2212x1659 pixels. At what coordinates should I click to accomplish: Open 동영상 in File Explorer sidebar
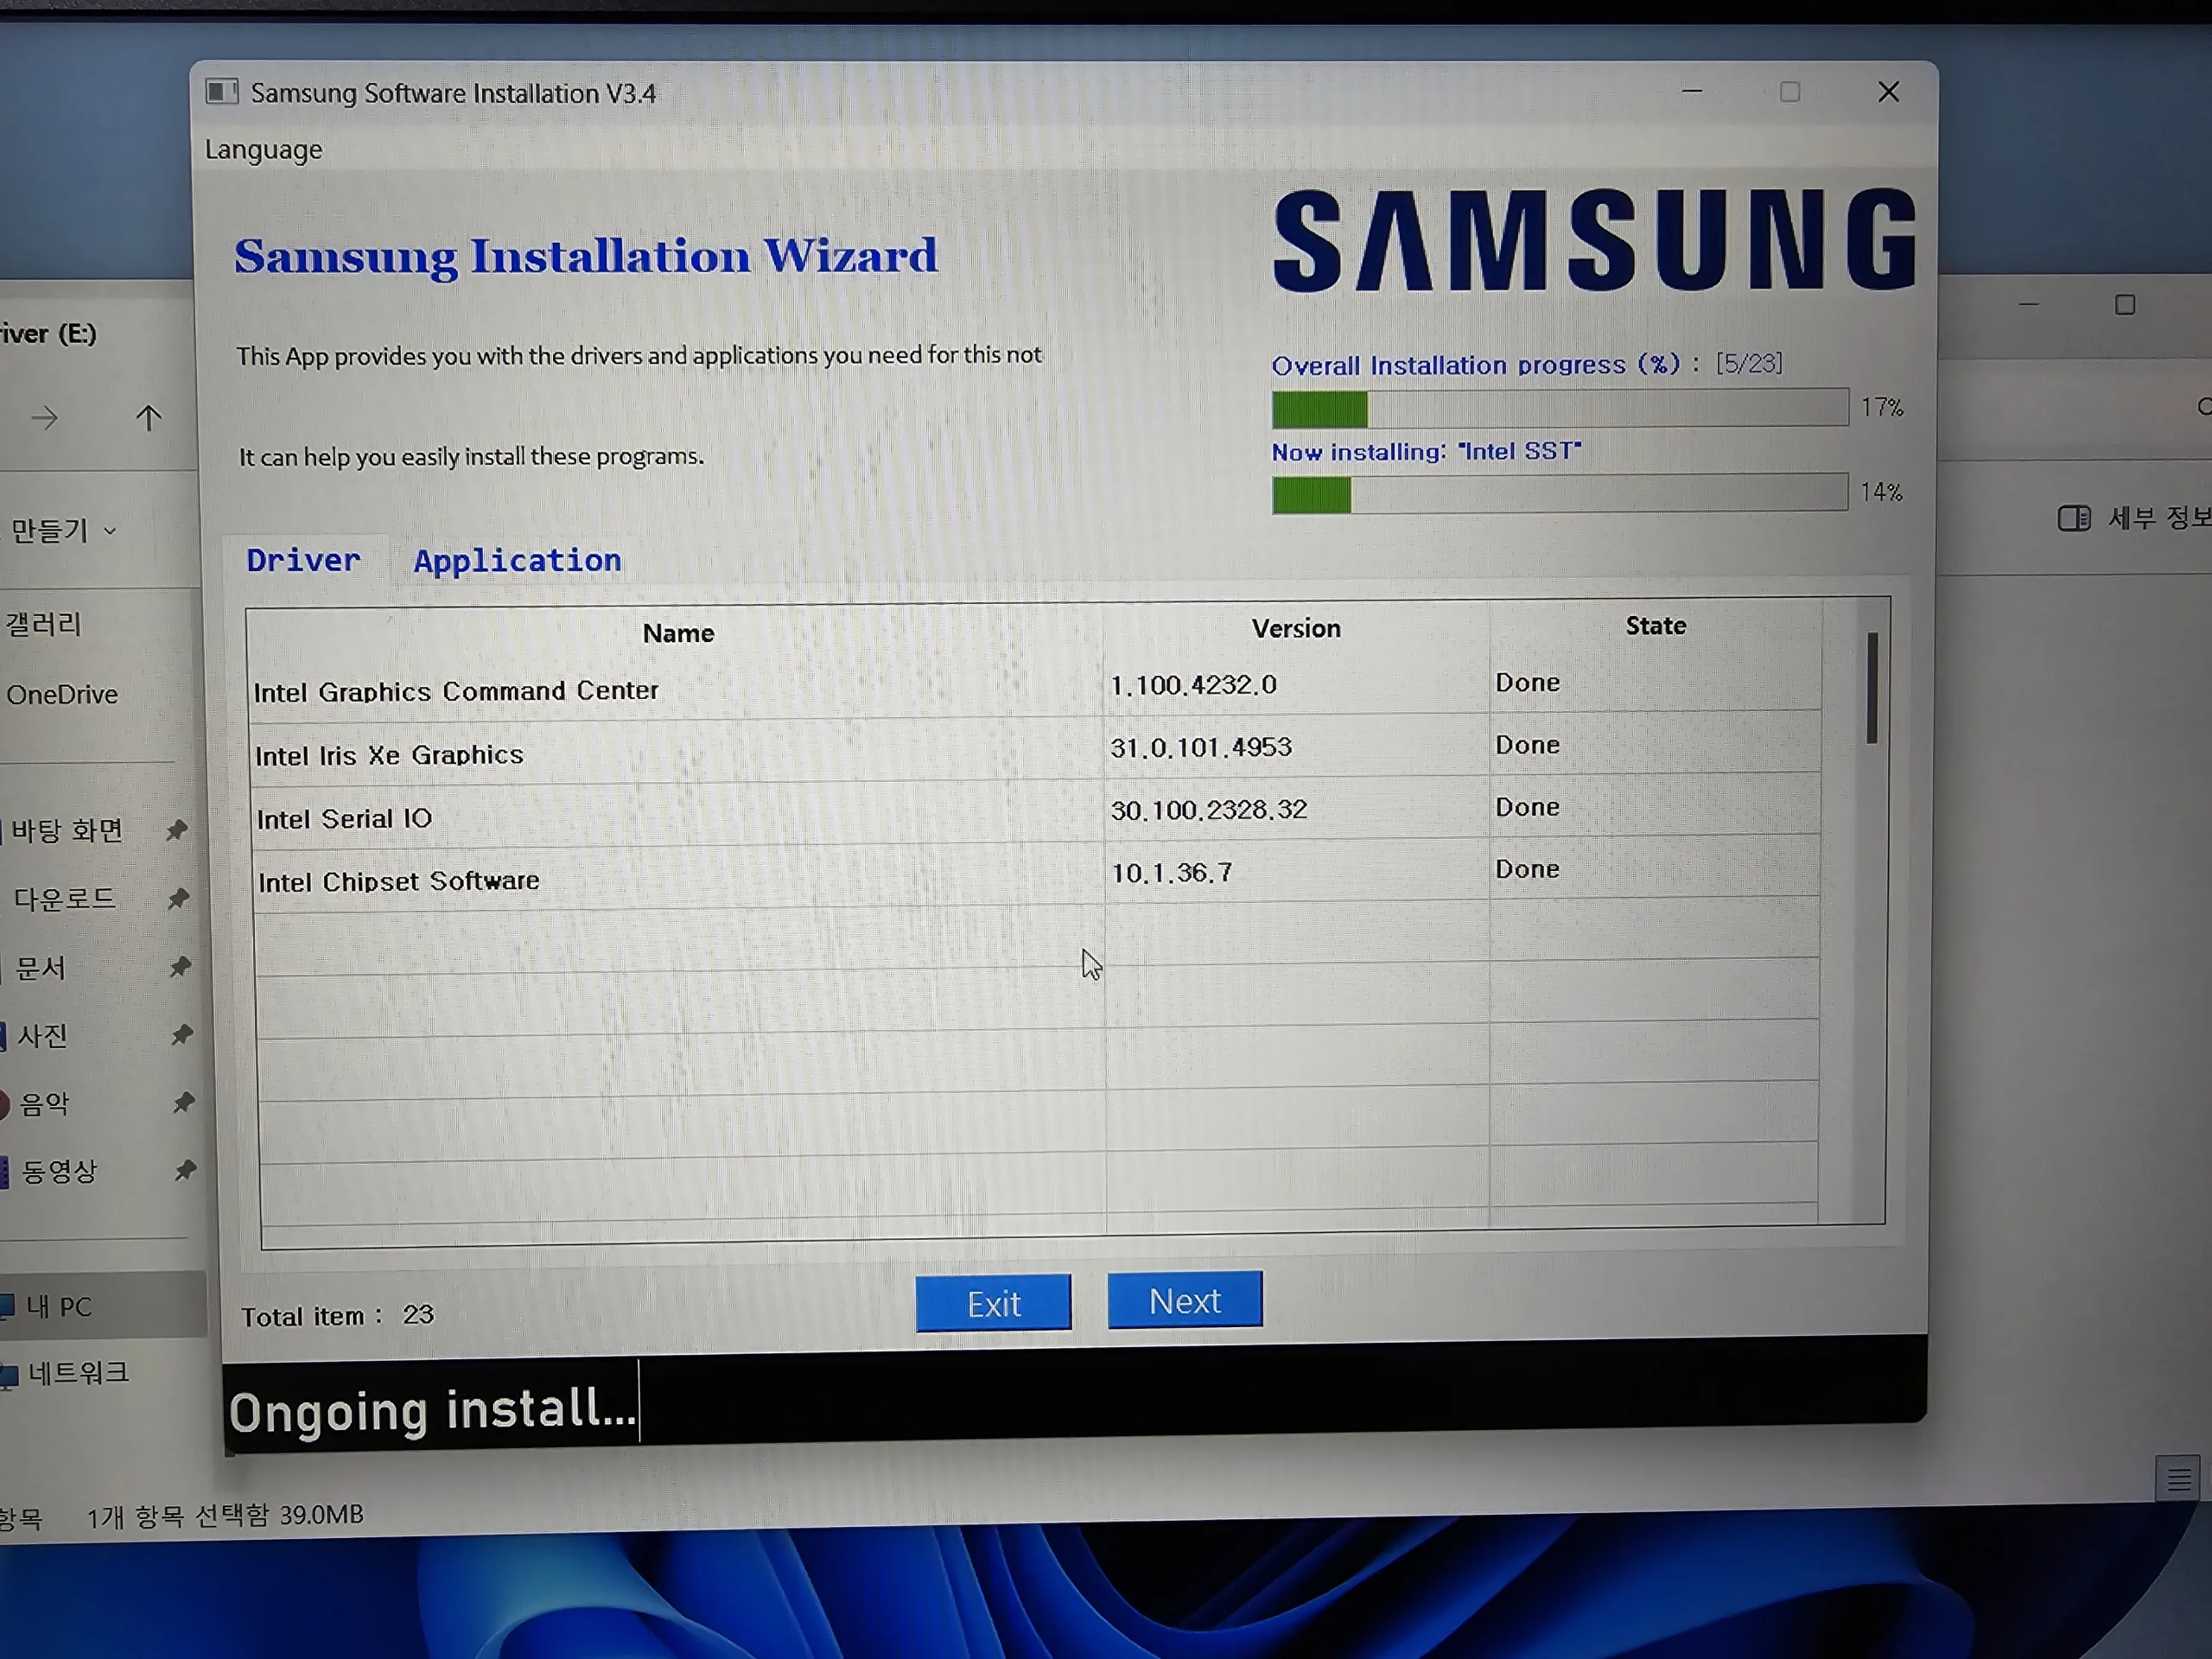[x=58, y=1171]
